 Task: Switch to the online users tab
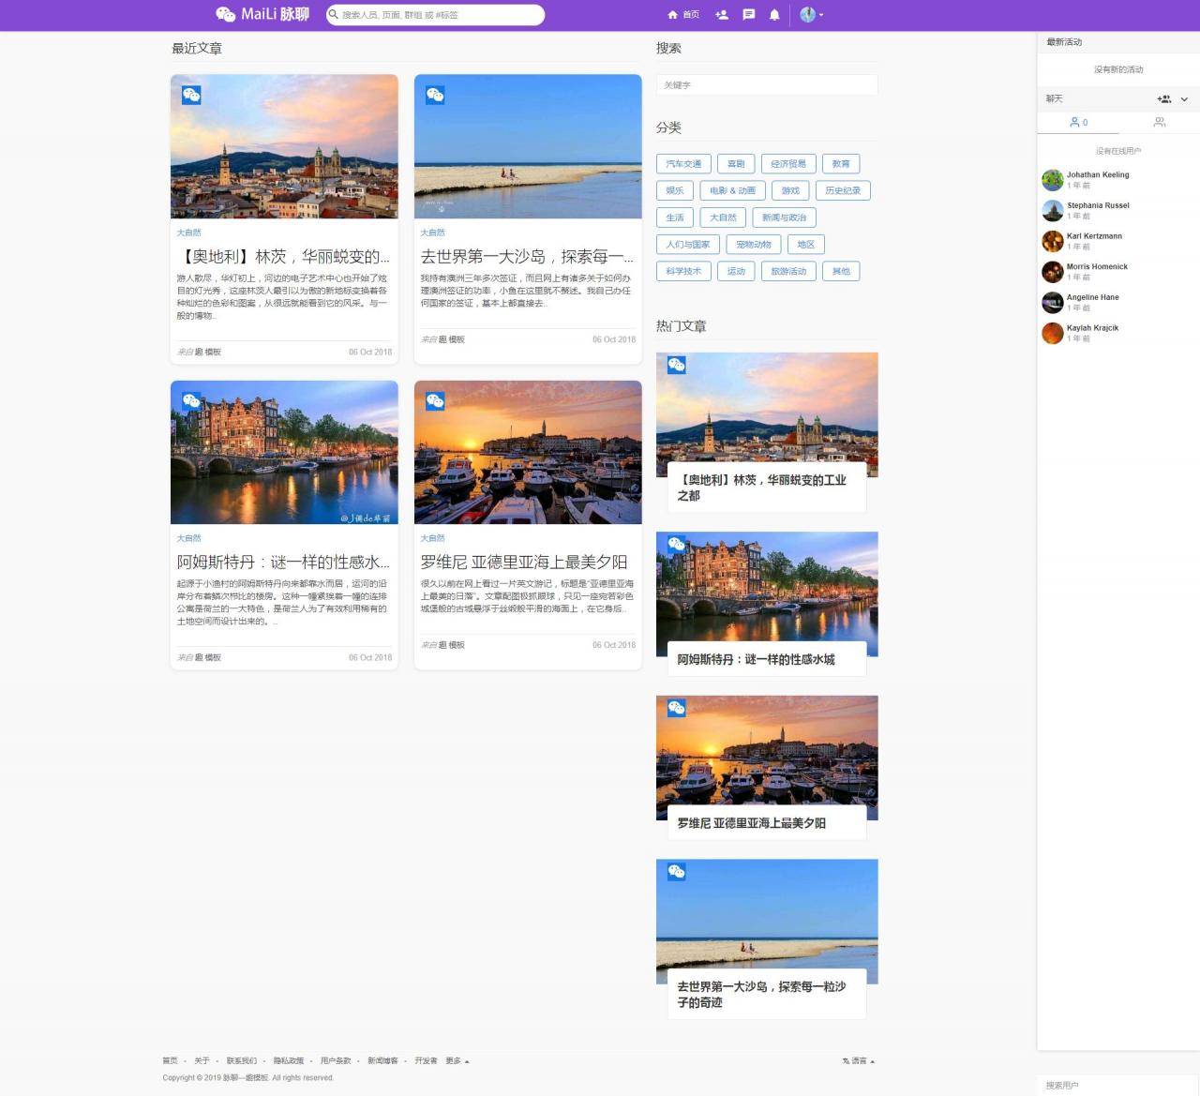pos(1078,123)
